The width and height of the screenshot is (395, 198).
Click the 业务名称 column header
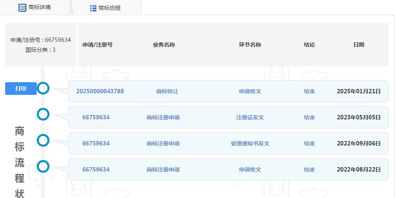pos(164,45)
